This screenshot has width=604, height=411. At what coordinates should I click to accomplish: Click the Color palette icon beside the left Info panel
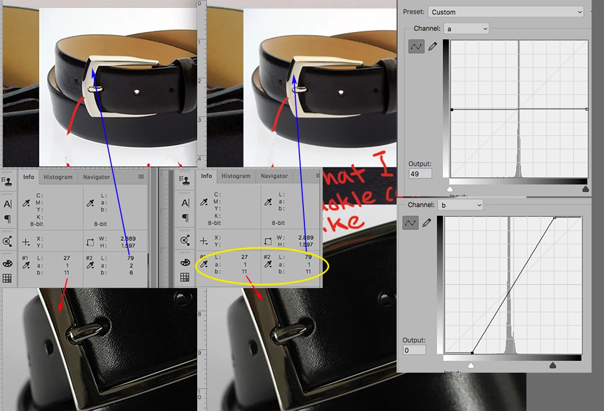tap(8, 264)
